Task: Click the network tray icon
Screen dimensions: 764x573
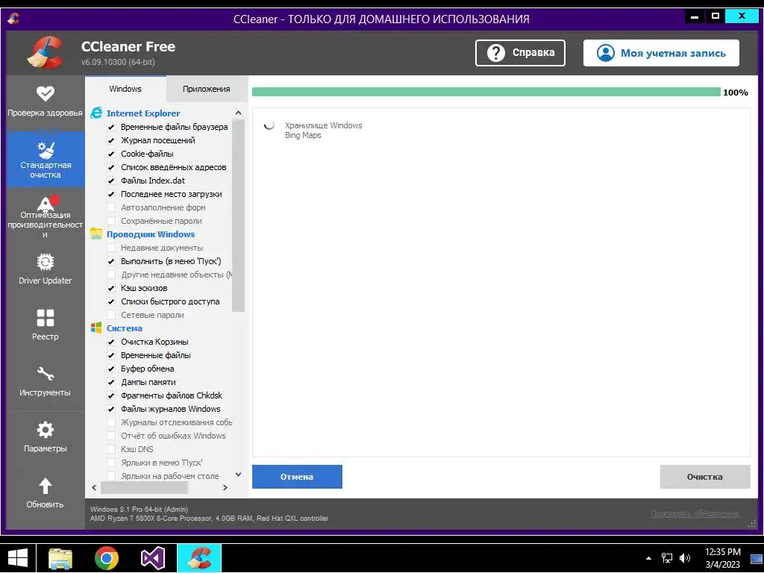Action: click(666, 558)
